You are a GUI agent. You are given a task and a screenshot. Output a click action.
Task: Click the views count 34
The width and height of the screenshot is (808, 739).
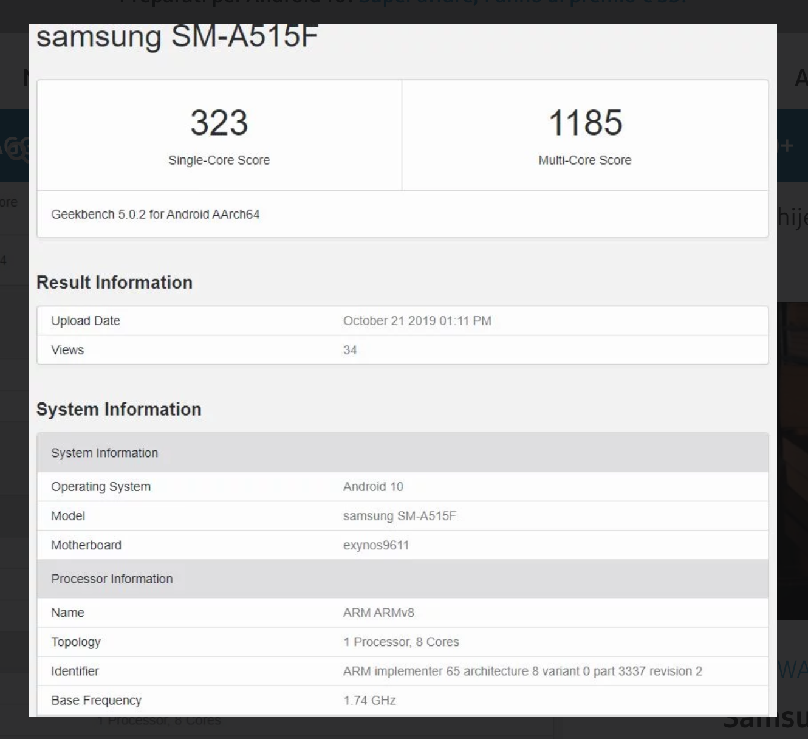coord(350,350)
